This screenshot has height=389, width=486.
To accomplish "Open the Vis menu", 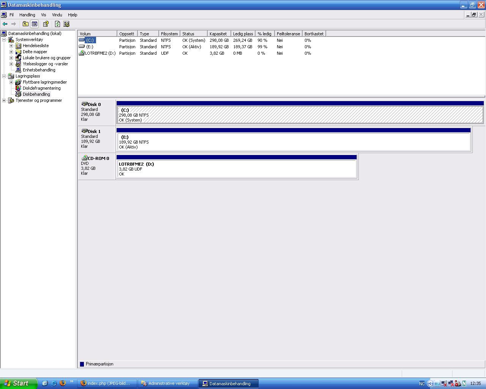I will (x=44, y=15).
